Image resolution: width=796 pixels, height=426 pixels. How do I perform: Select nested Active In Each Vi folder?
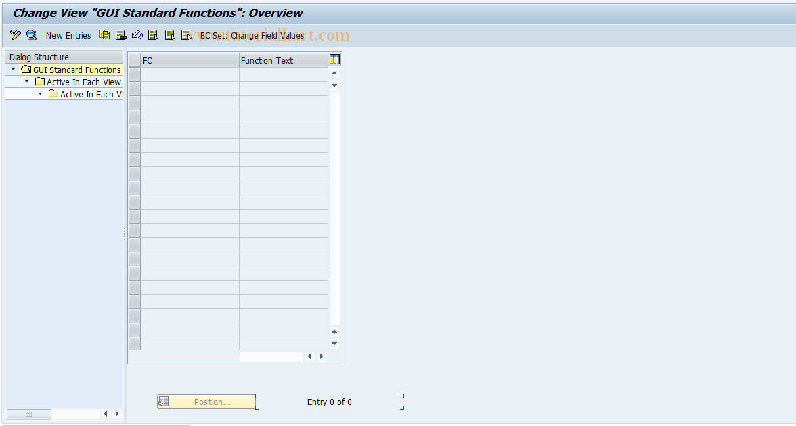[x=86, y=95]
